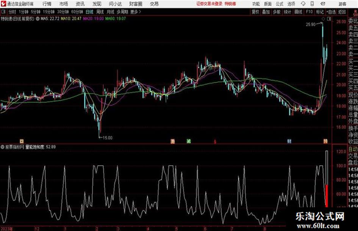This screenshot has height=231, width=358.
Task: Click the MA60: 19.07 indicator value
Action: [115, 19]
